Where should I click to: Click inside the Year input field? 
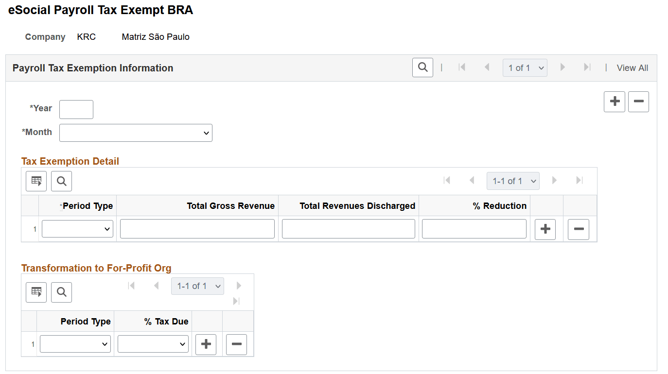76,109
